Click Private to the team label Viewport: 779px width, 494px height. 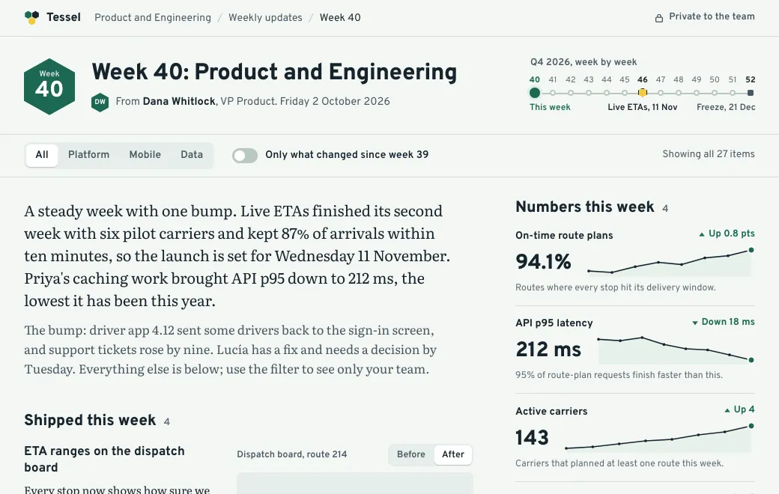pyautogui.click(x=712, y=16)
